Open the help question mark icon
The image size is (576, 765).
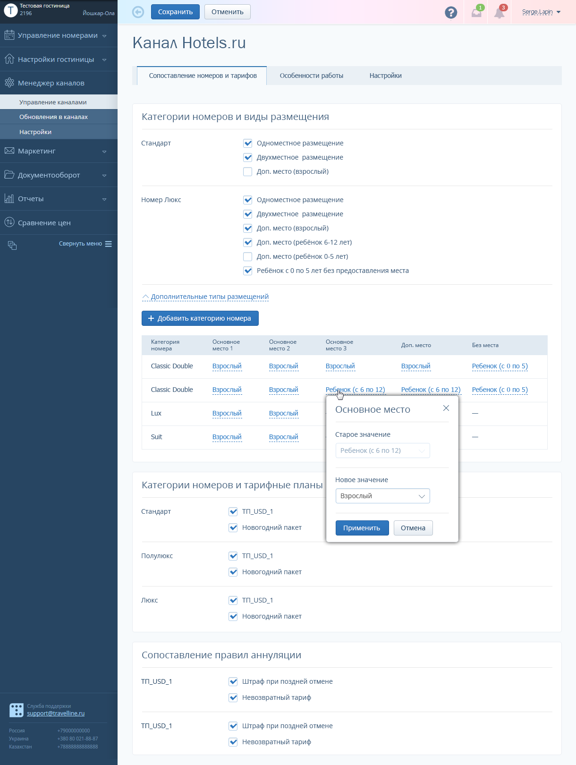[x=451, y=12]
